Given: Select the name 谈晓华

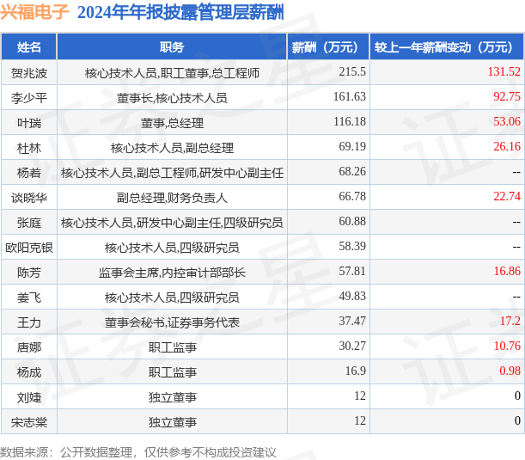Looking at the screenshot, I should tap(29, 198).
